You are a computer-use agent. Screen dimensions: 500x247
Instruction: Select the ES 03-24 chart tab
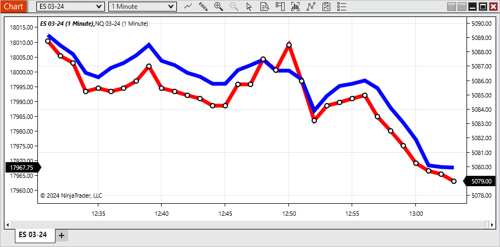click(32, 235)
